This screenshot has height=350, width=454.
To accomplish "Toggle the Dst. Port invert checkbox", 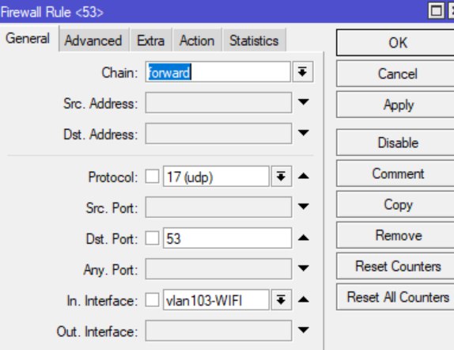I will [152, 238].
